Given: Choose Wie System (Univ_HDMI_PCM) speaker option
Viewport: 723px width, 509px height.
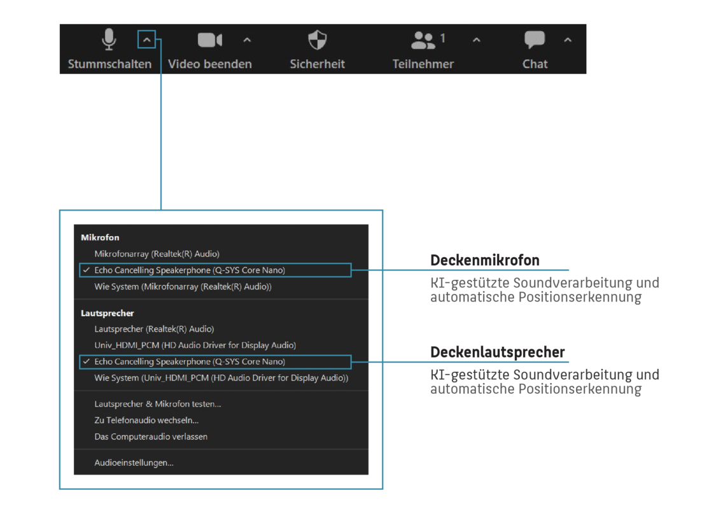Looking at the screenshot, I should click(221, 378).
